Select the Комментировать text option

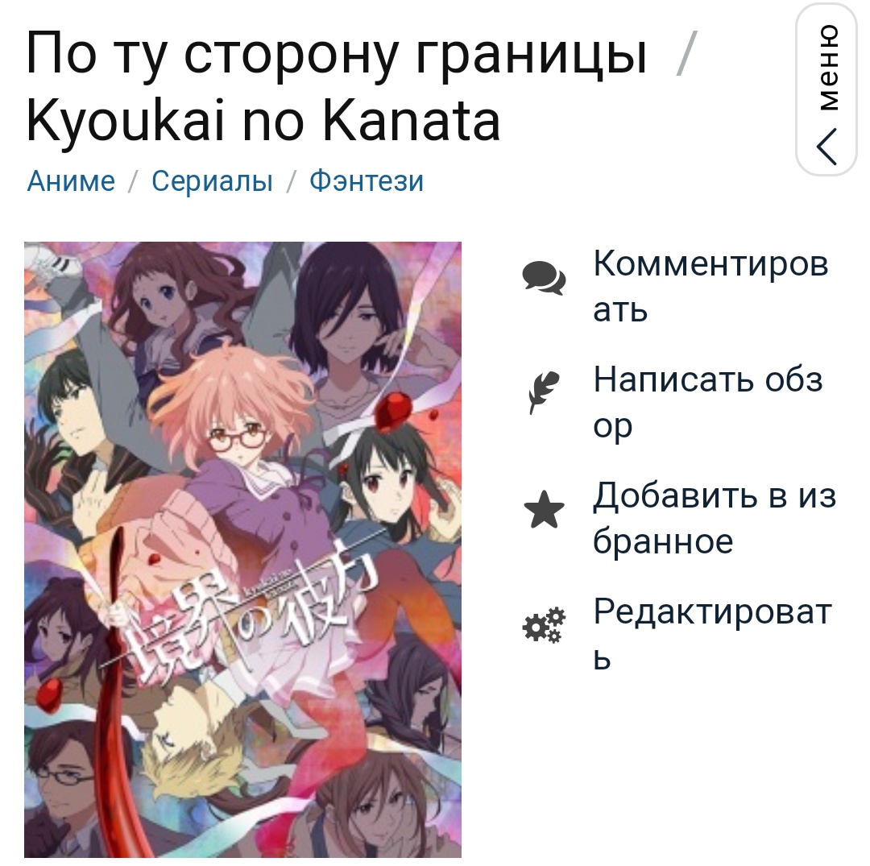tap(710, 286)
